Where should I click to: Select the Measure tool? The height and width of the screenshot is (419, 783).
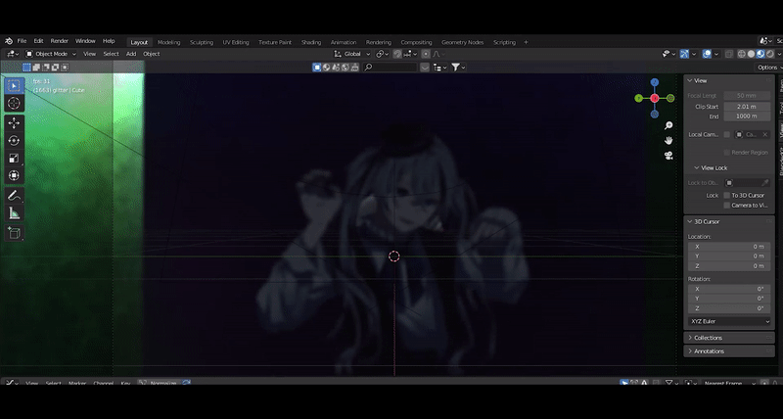tap(14, 212)
